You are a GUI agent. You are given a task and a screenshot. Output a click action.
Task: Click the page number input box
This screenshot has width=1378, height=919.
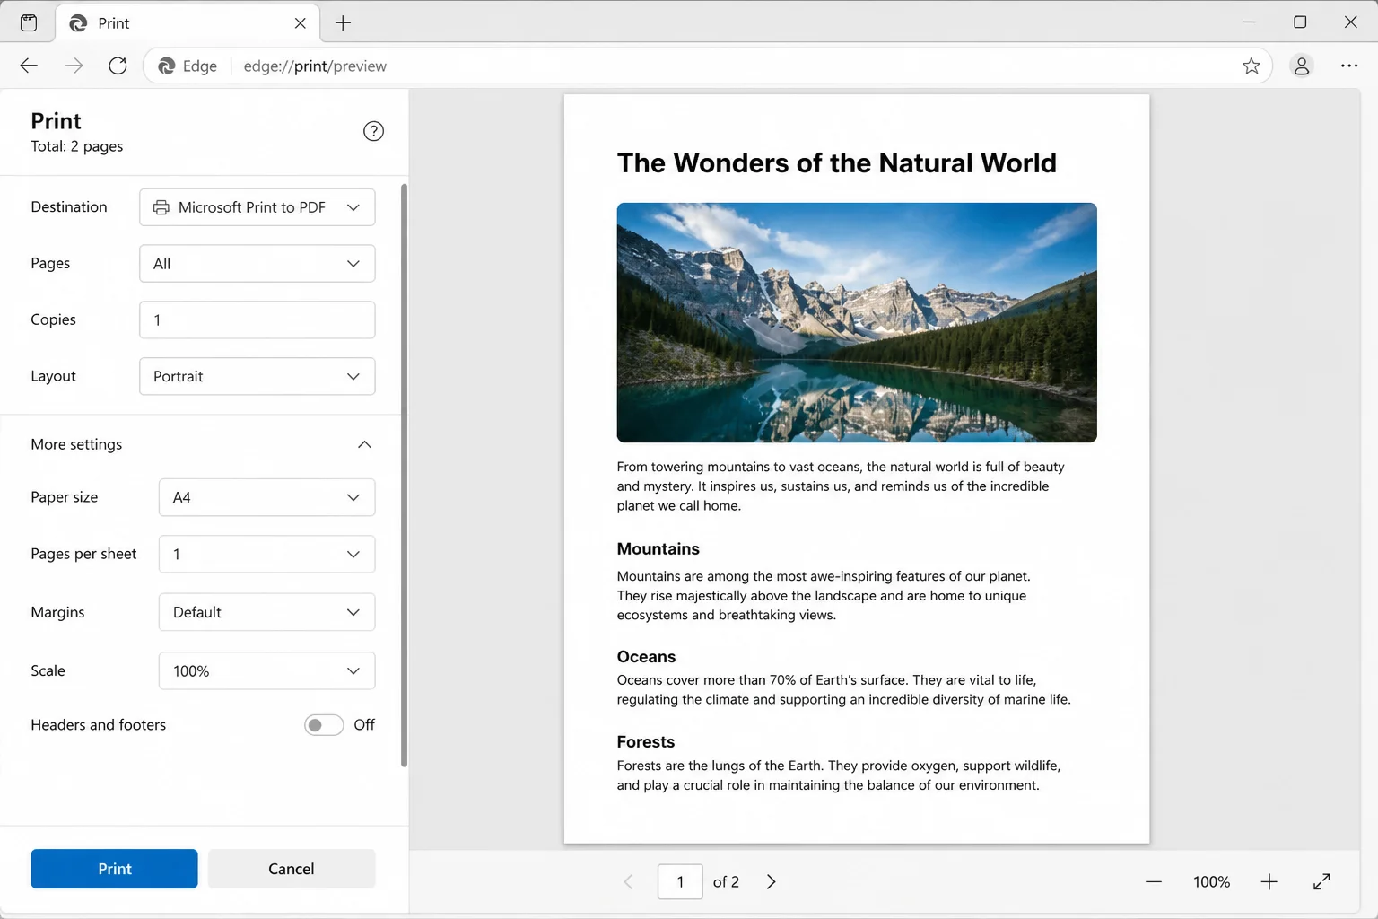680,882
